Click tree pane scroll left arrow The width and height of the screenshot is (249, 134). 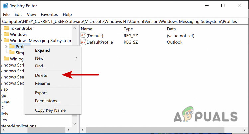pos(4,130)
